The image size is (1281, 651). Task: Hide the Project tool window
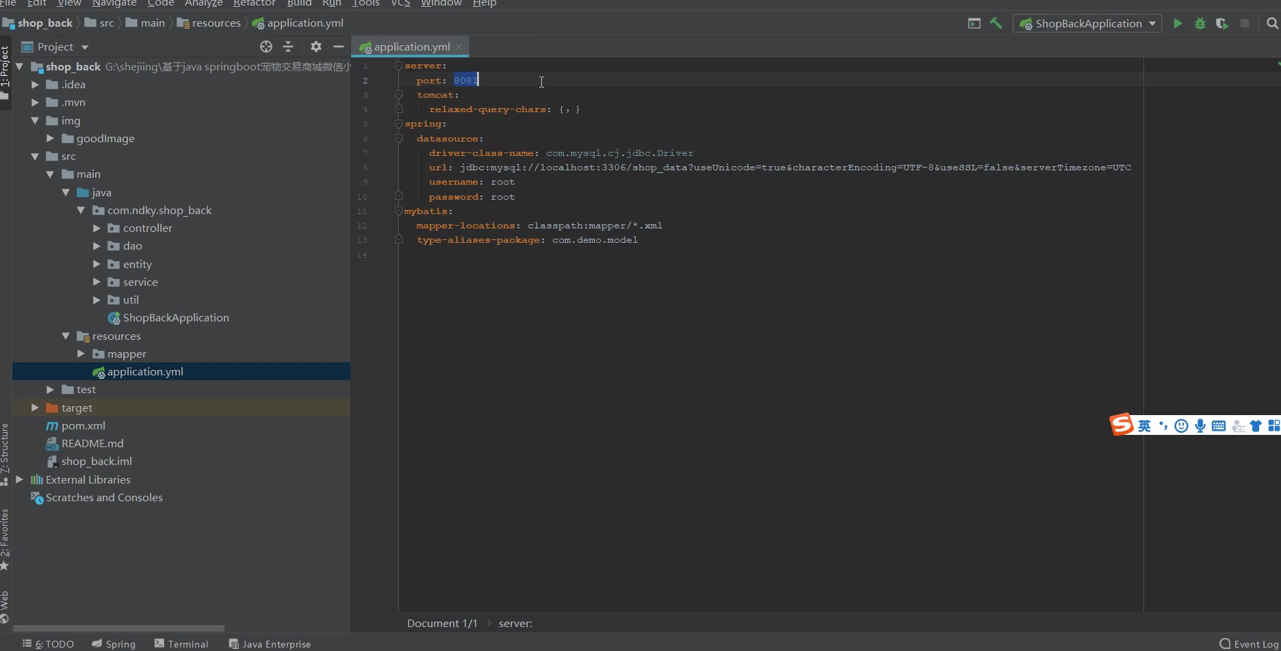pos(338,46)
